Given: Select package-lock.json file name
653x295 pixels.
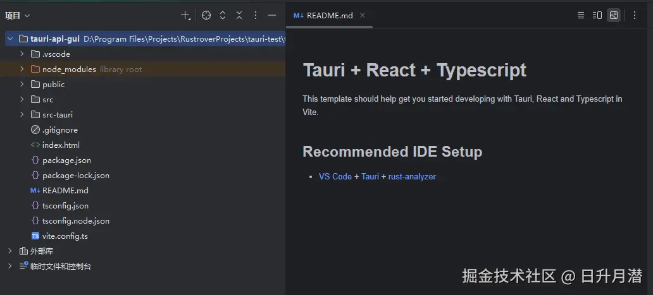Looking at the screenshot, I should coord(76,176).
